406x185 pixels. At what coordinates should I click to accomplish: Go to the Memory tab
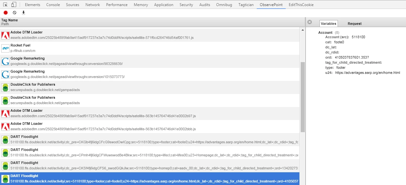click(x=141, y=5)
